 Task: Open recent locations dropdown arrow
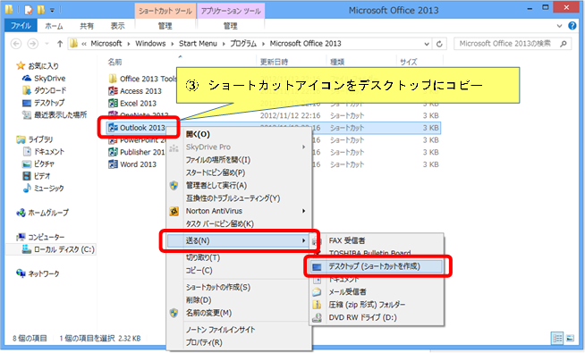click(x=47, y=44)
